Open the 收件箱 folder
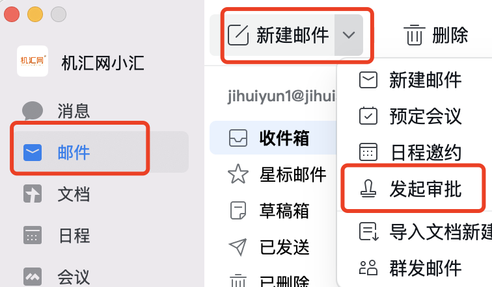The width and height of the screenshot is (492, 287). [x=273, y=138]
